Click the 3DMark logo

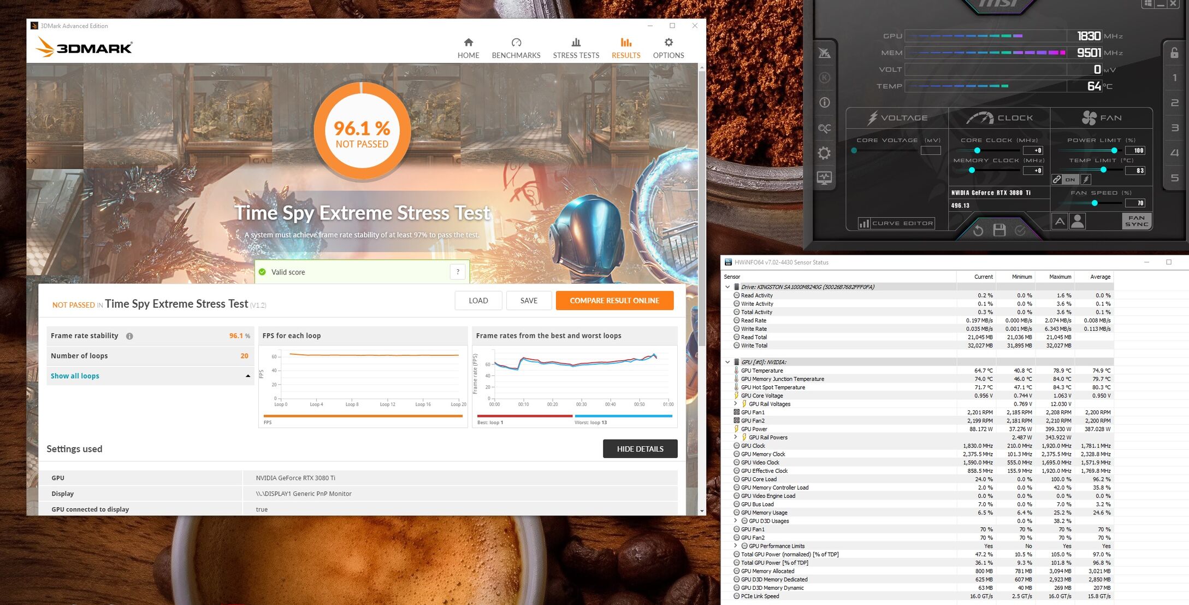pyautogui.click(x=84, y=48)
